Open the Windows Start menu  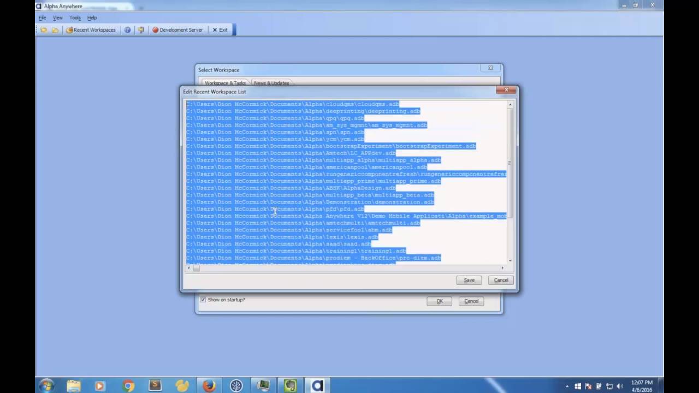click(46, 386)
